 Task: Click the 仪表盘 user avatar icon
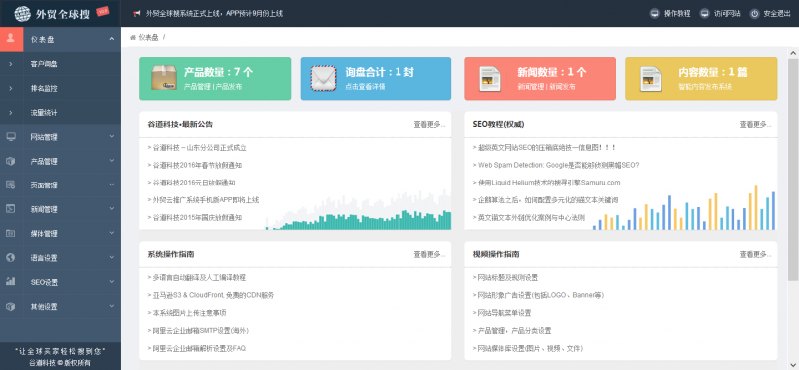11,39
